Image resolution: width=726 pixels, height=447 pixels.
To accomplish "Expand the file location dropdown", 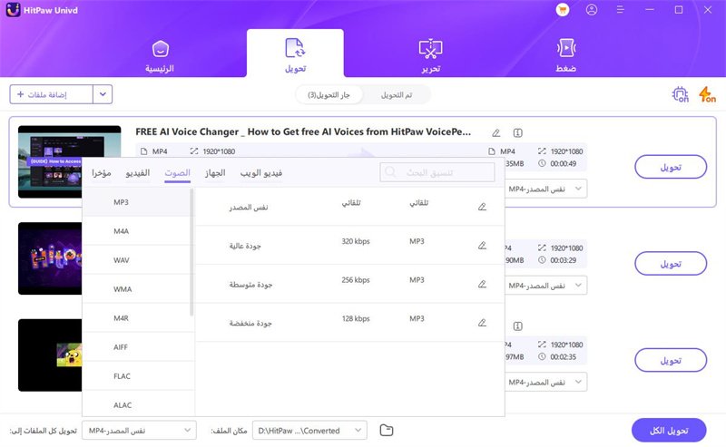I will click(x=359, y=430).
